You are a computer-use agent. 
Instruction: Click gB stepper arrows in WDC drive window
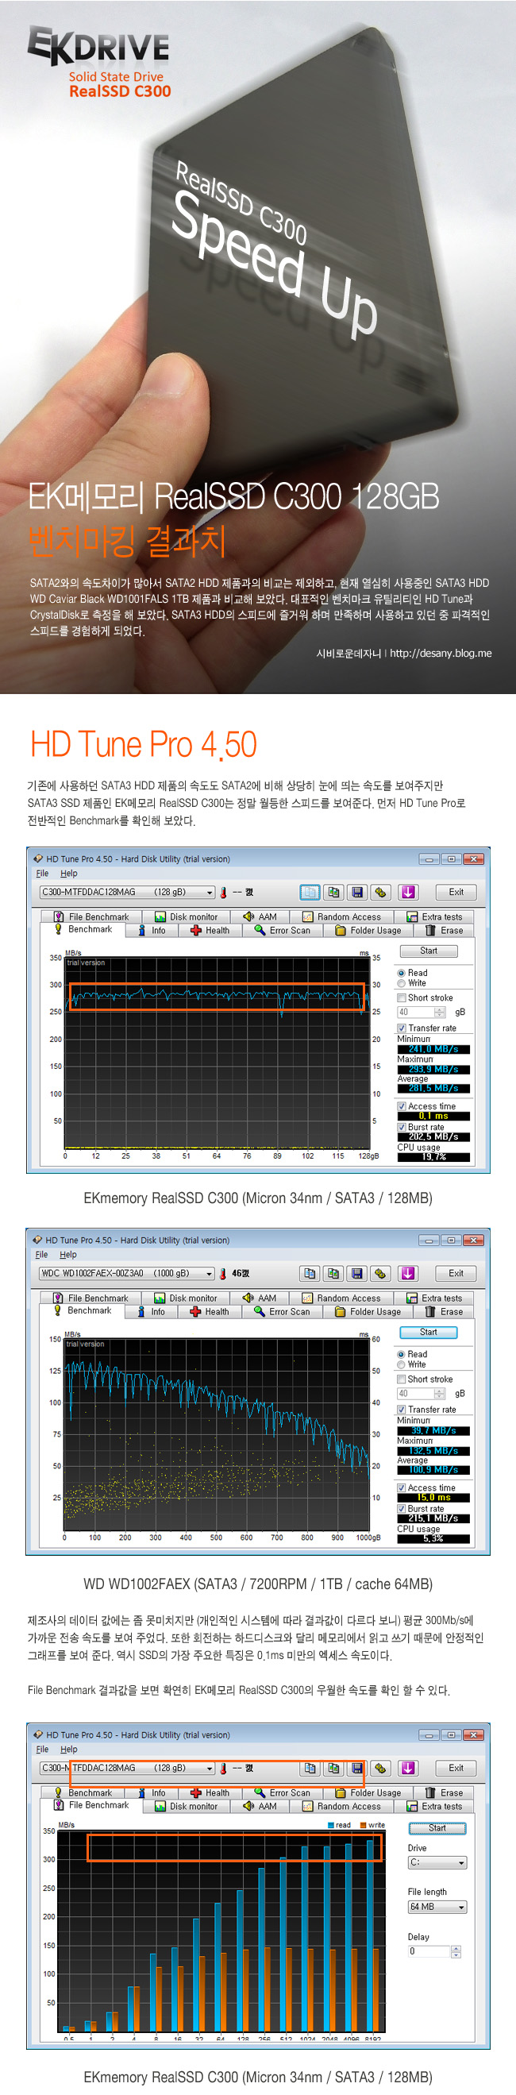point(441,1394)
